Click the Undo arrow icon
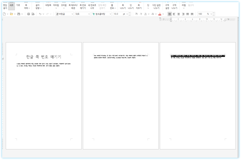Image resolution: width=241 pixels, height=160 pixels. 40,14
